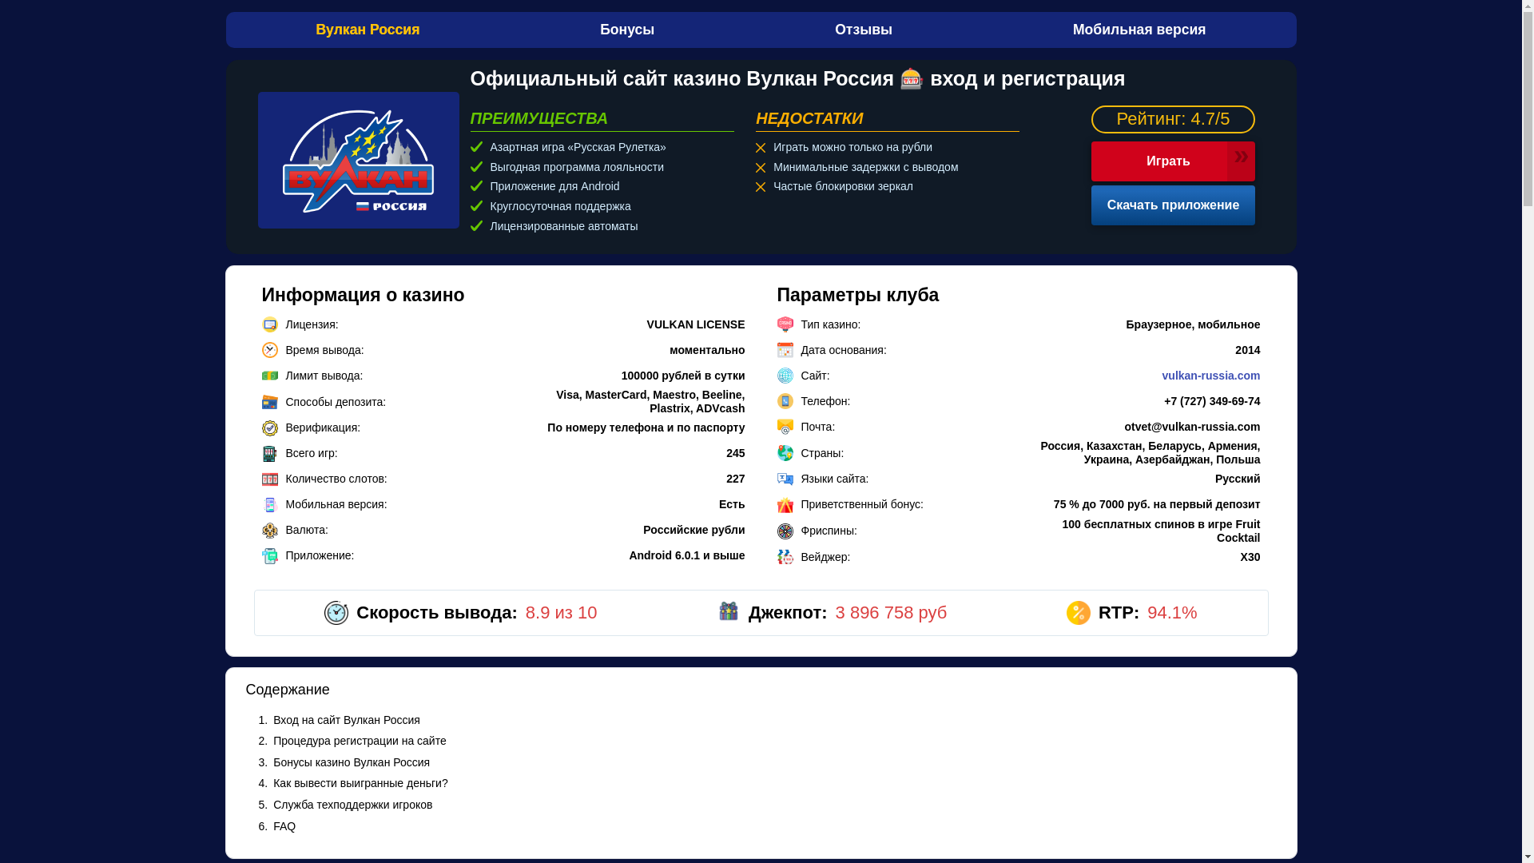Open the Мобильная версия menu tab
The image size is (1534, 863).
coord(1139,30)
